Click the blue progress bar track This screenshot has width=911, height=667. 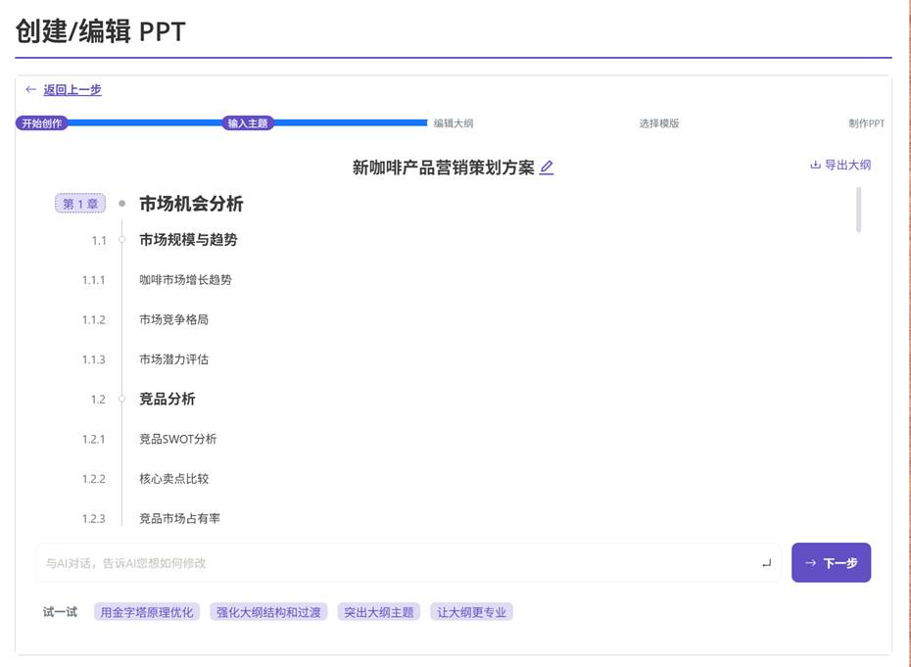pos(147,122)
